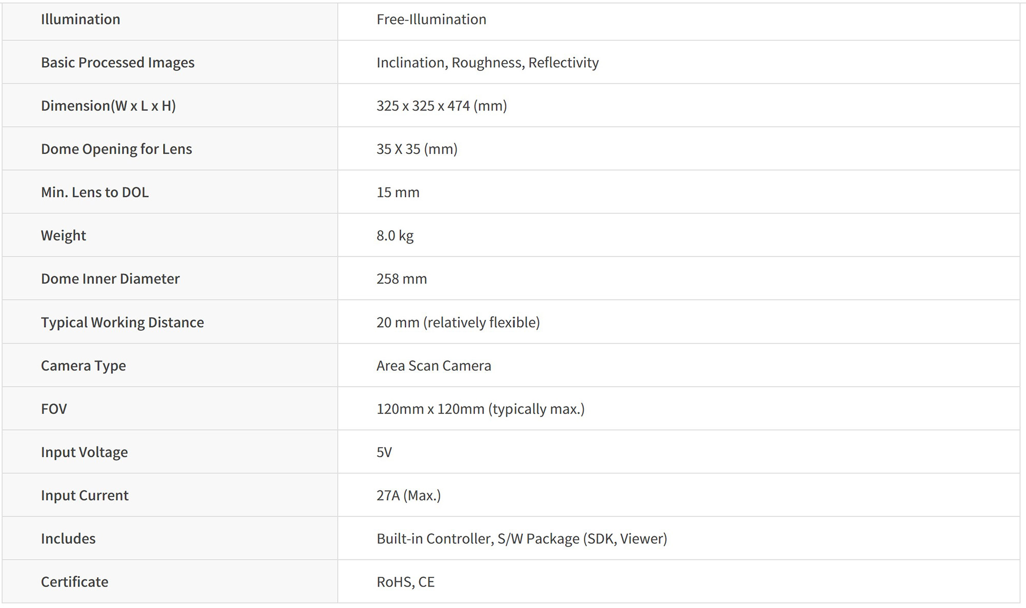Viewport: 1026px width, 608px height.
Task: Click the Built-in Controller, S/W Package text
Action: tap(521, 539)
